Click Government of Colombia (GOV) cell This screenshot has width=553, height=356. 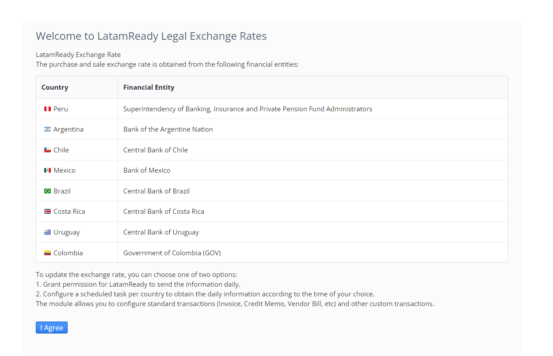313,253
